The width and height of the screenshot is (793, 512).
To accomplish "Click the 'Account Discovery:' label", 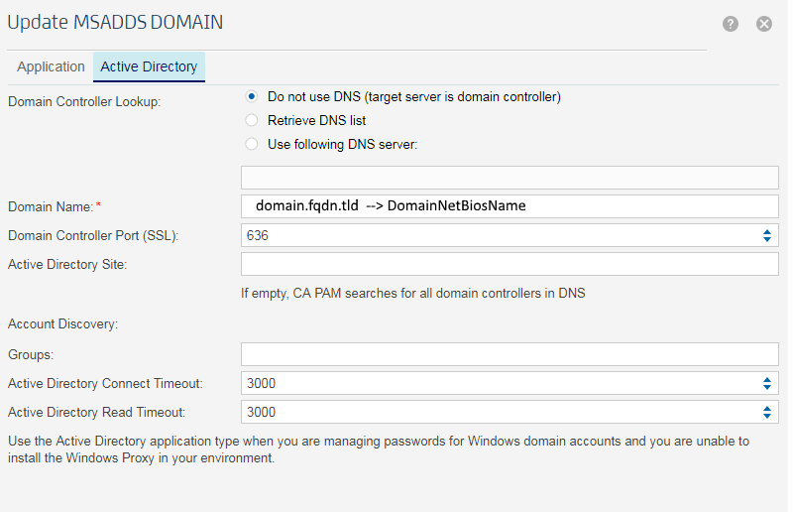I will [62, 324].
